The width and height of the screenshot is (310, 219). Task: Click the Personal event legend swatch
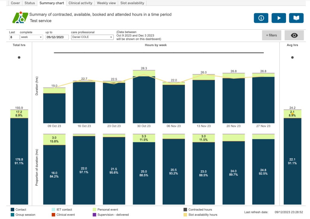[x=95, y=210]
